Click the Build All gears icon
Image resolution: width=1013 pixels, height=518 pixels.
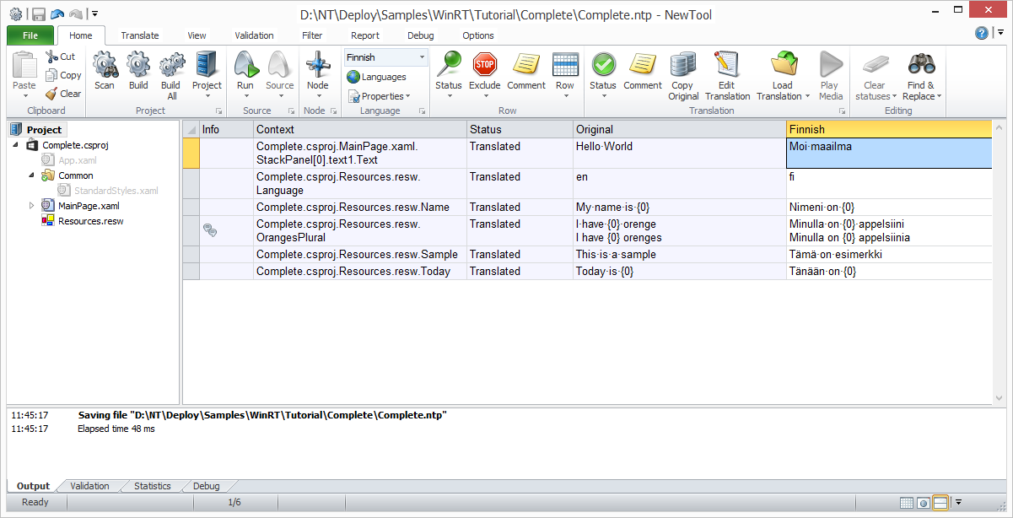click(171, 66)
